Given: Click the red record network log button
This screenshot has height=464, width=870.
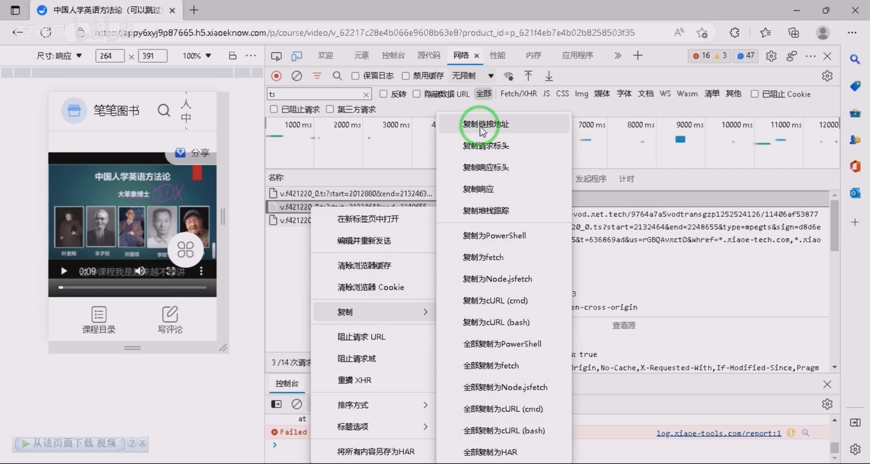Looking at the screenshot, I should [276, 76].
